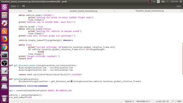The image size is (183, 103).
Task: Click the clock showing 9:03 PM
Action: tap(174, 2)
